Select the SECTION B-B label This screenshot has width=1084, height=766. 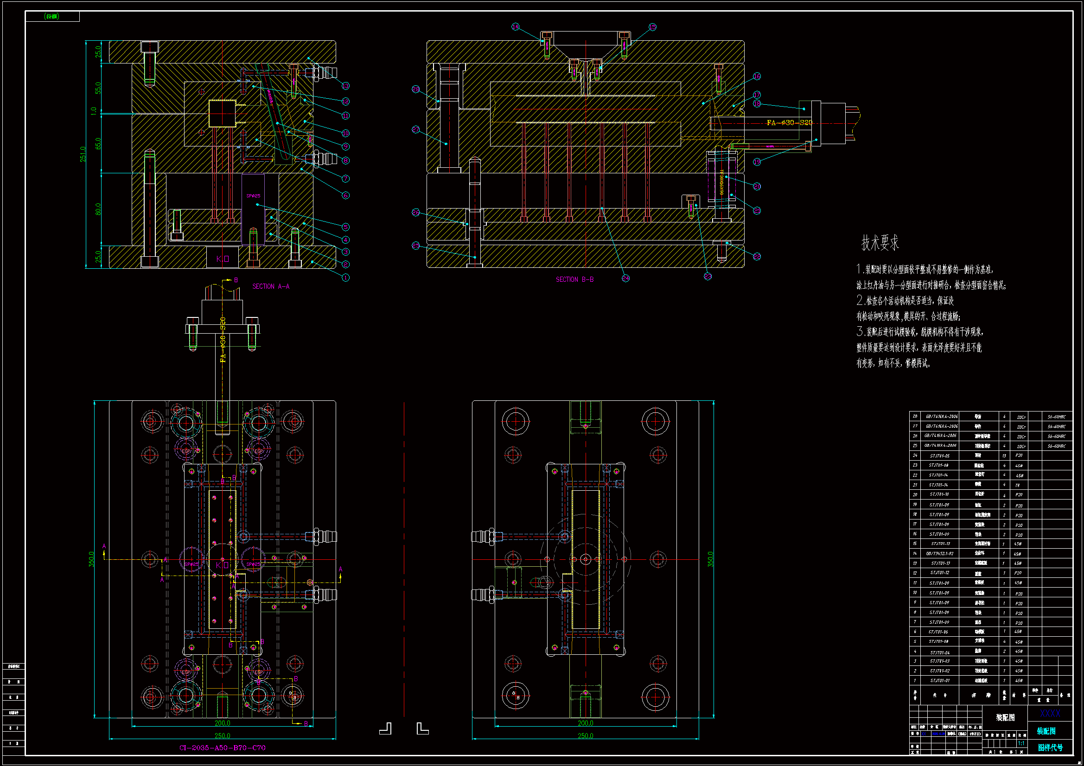coord(574,279)
